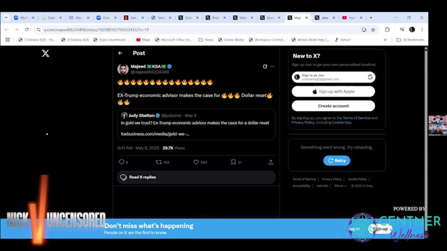Like the post with 584 likes
447x251 pixels.
pyautogui.click(x=196, y=162)
